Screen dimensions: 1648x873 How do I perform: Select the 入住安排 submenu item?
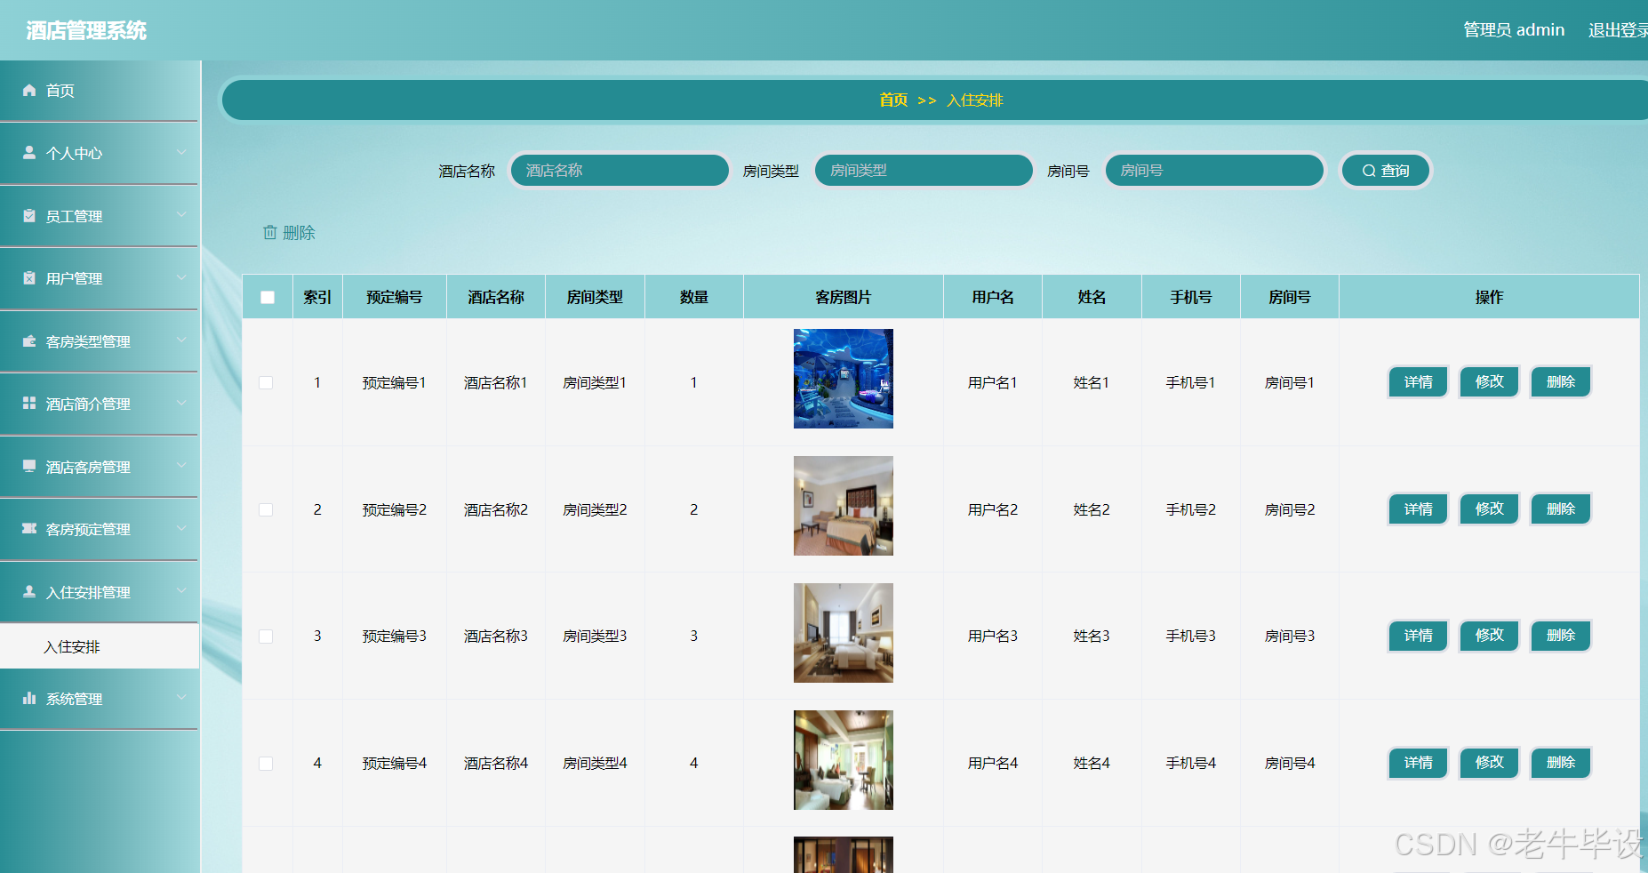pos(99,646)
